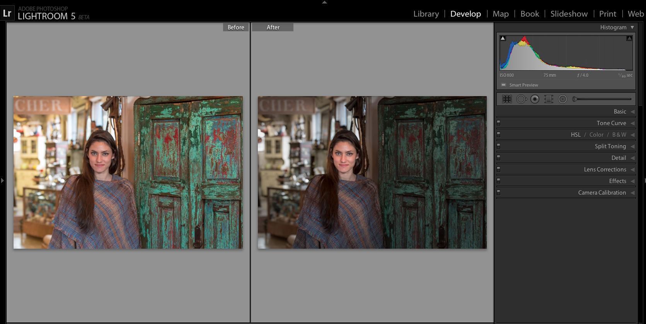Show the left panel with edge arrow

pyautogui.click(x=2, y=180)
